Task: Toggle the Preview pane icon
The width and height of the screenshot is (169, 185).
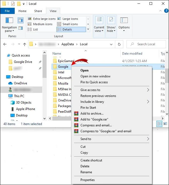Action: tap(21, 20)
